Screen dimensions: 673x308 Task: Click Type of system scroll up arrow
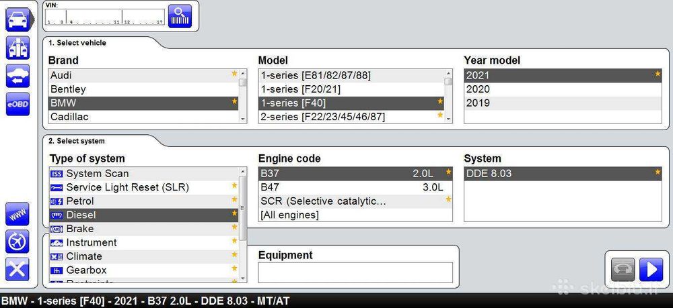pyautogui.click(x=243, y=172)
